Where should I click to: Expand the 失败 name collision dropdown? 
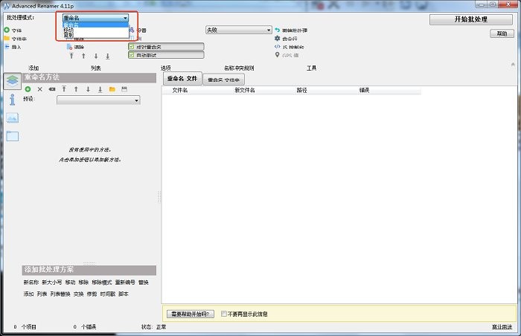click(x=238, y=30)
